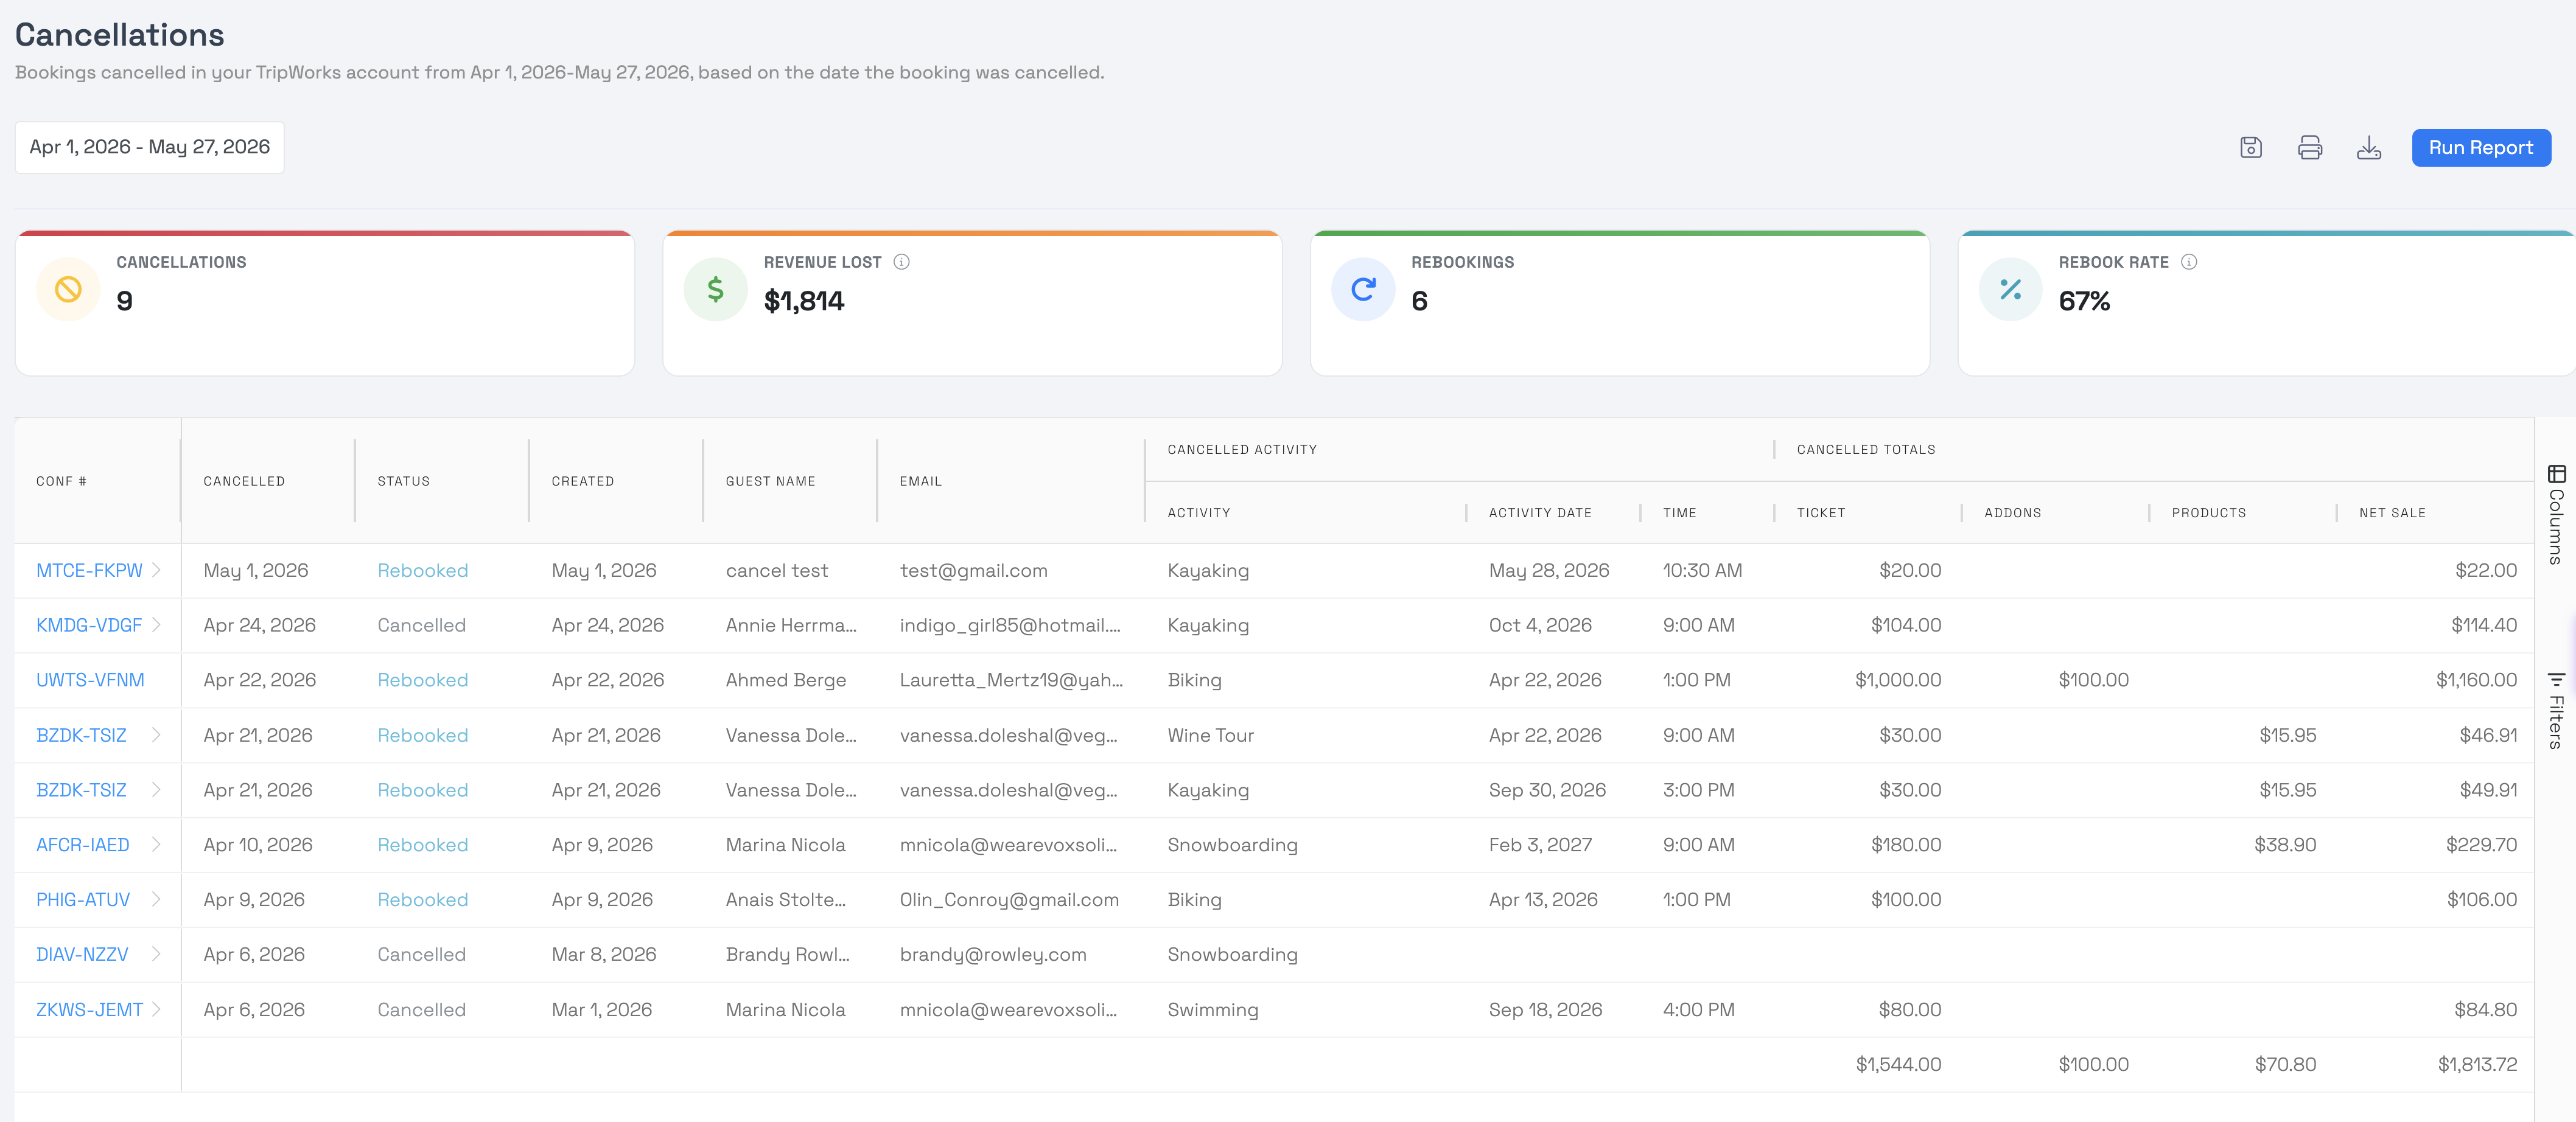Sort by the Email column header

pos(920,481)
